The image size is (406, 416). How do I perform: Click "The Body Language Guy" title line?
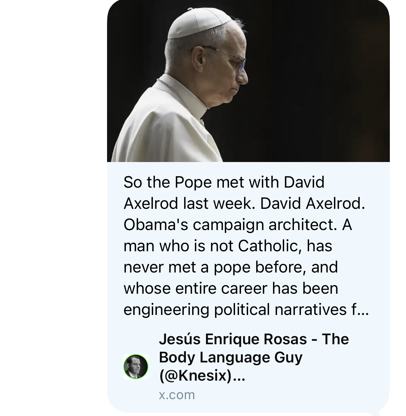point(231,357)
